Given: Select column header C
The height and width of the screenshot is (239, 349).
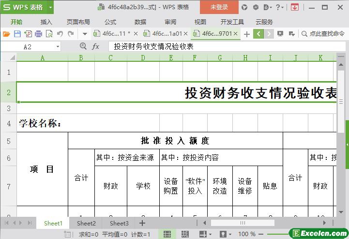Looking at the screenshot, I should pos(110,58).
